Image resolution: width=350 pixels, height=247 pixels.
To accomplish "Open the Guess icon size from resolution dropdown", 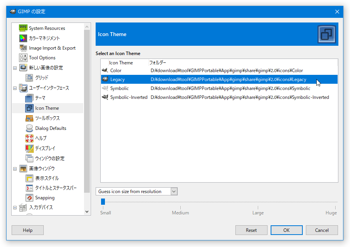I will coord(137,191).
